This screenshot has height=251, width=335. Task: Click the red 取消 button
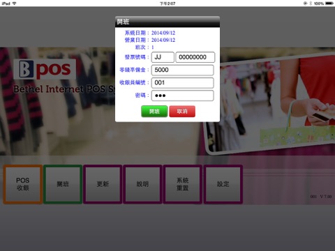(182, 112)
